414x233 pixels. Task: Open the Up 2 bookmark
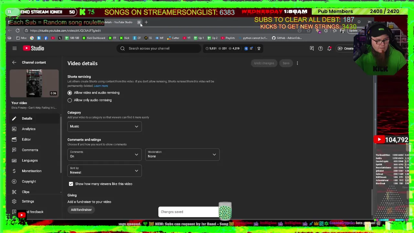pos(212,38)
